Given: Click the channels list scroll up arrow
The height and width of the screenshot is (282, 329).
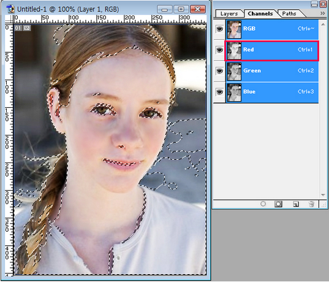Looking at the screenshot, I should [323, 25].
